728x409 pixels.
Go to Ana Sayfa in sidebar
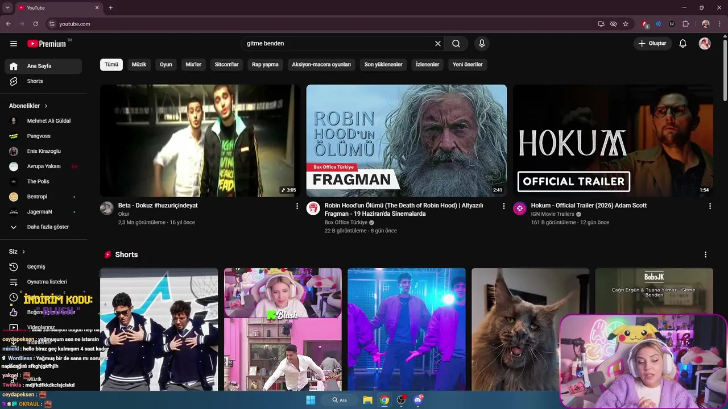[43, 66]
